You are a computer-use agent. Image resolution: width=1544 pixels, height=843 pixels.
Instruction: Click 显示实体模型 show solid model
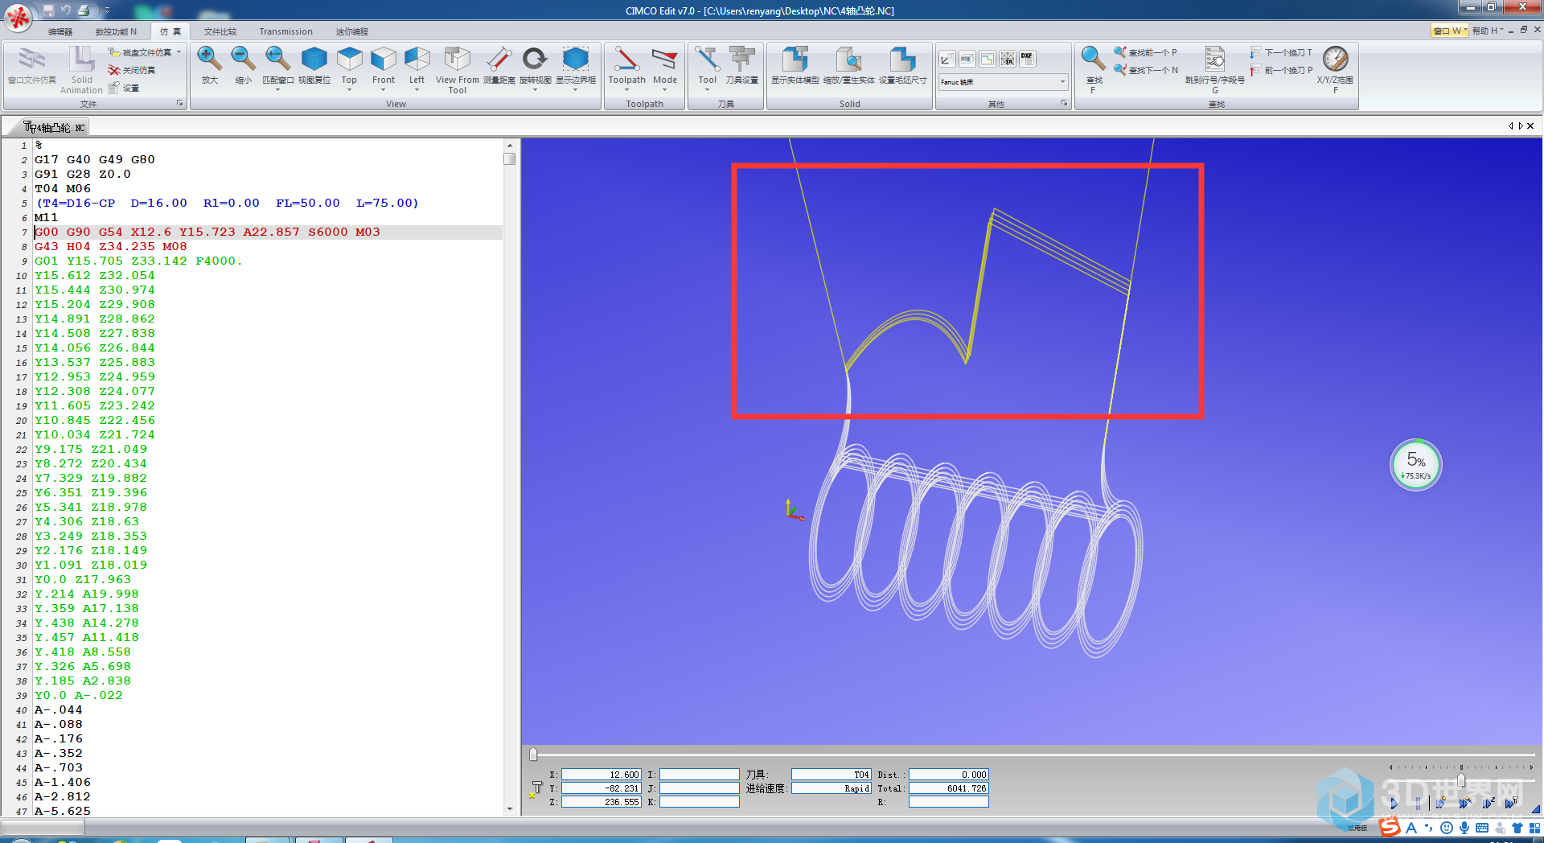pos(795,60)
